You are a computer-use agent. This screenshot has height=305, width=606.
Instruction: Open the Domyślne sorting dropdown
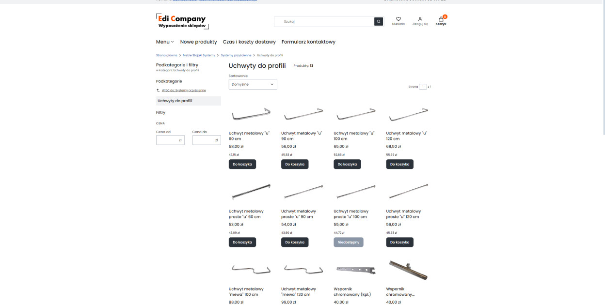253,84
